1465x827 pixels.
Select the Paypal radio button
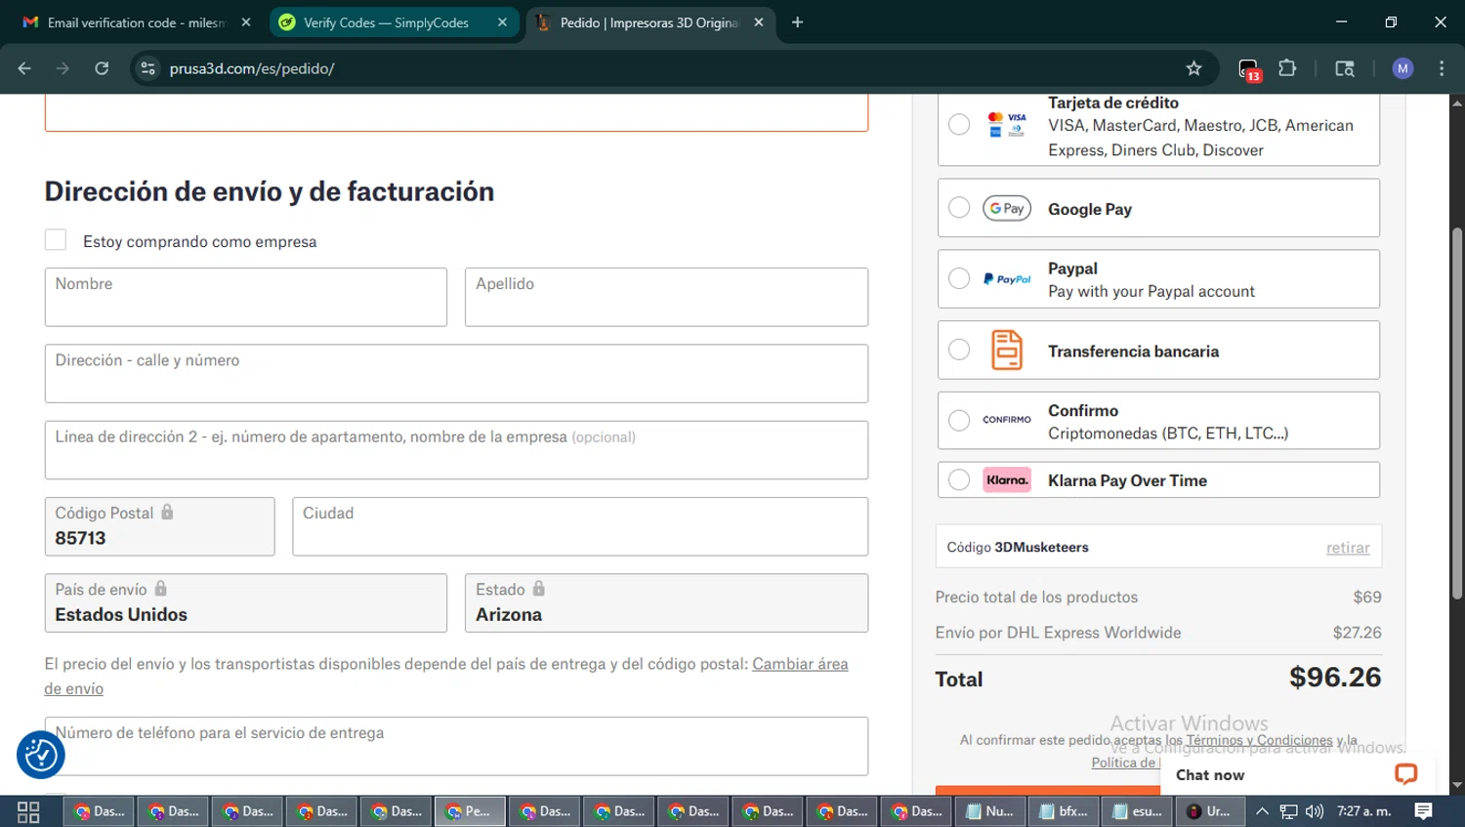coord(959,279)
